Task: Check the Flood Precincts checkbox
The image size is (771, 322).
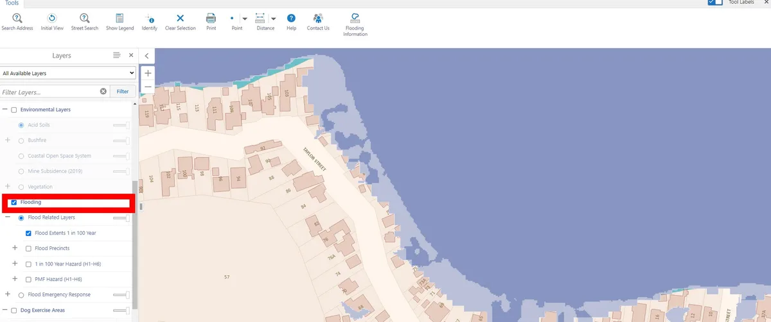Action: (x=28, y=248)
